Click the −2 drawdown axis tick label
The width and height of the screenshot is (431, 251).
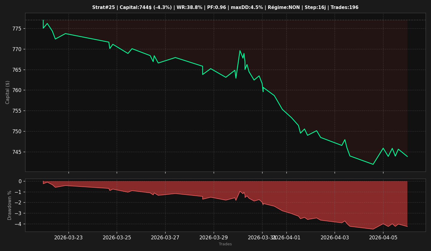click(18, 203)
